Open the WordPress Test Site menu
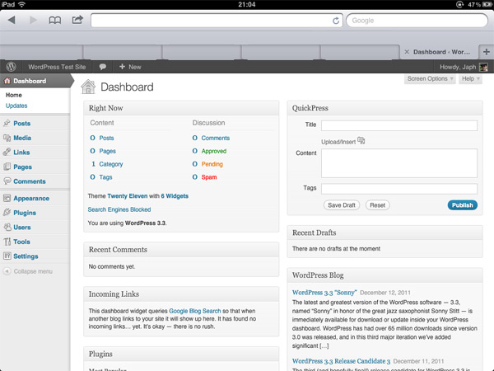 pos(57,67)
